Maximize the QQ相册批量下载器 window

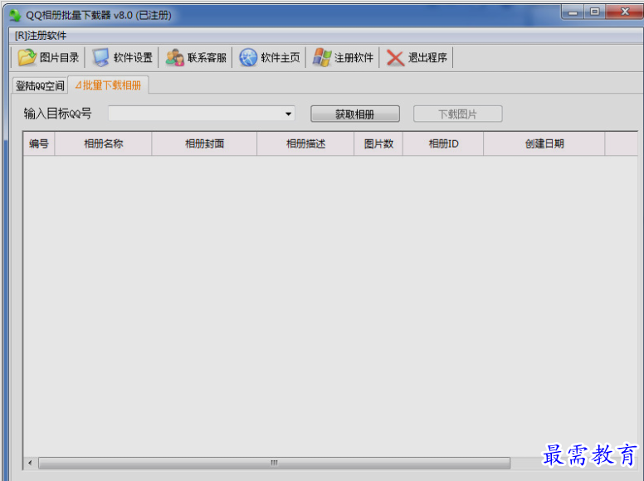coord(594,12)
